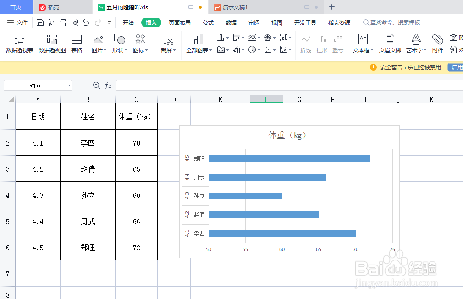Insert a line chart icon
This screenshot has width=463, height=299.
(x=252, y=38)
